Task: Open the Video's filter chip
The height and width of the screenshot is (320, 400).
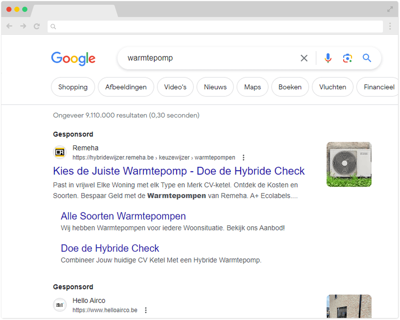Action: click(x=175, y=87)
